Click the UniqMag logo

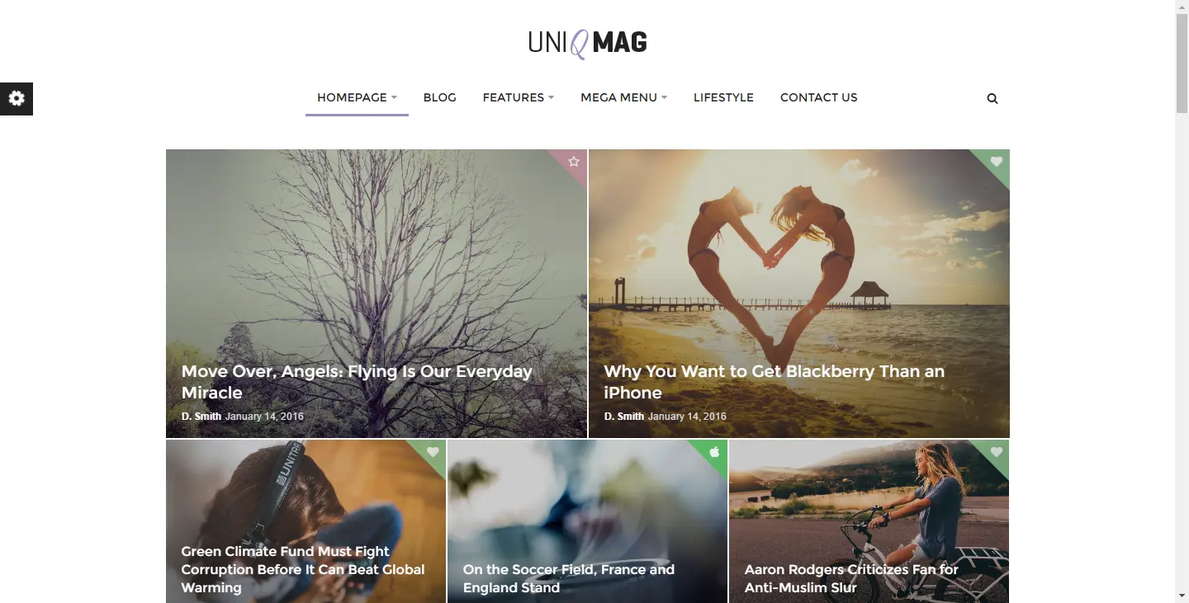tap(588, 43)
